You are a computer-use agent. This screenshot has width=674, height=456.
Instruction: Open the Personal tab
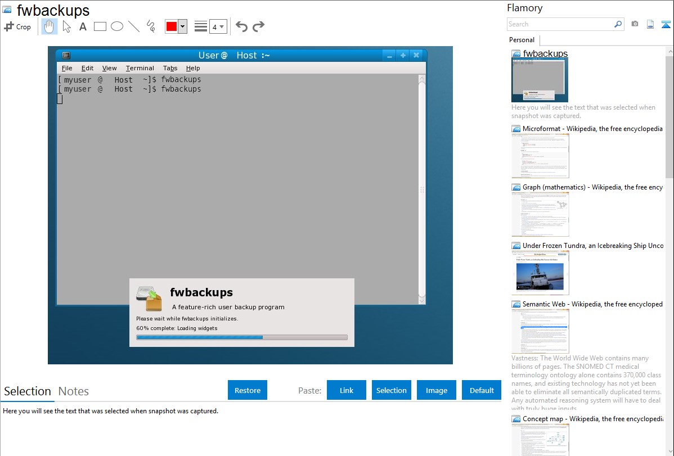(x=522, y=40)
